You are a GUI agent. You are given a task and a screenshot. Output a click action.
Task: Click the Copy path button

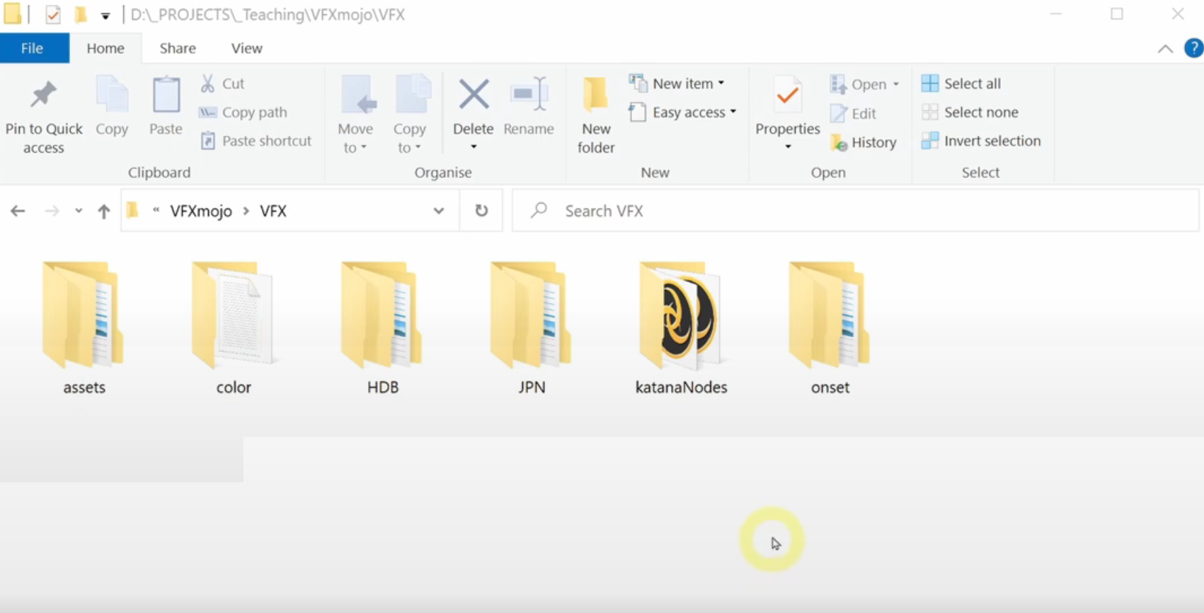coord(243,112)
